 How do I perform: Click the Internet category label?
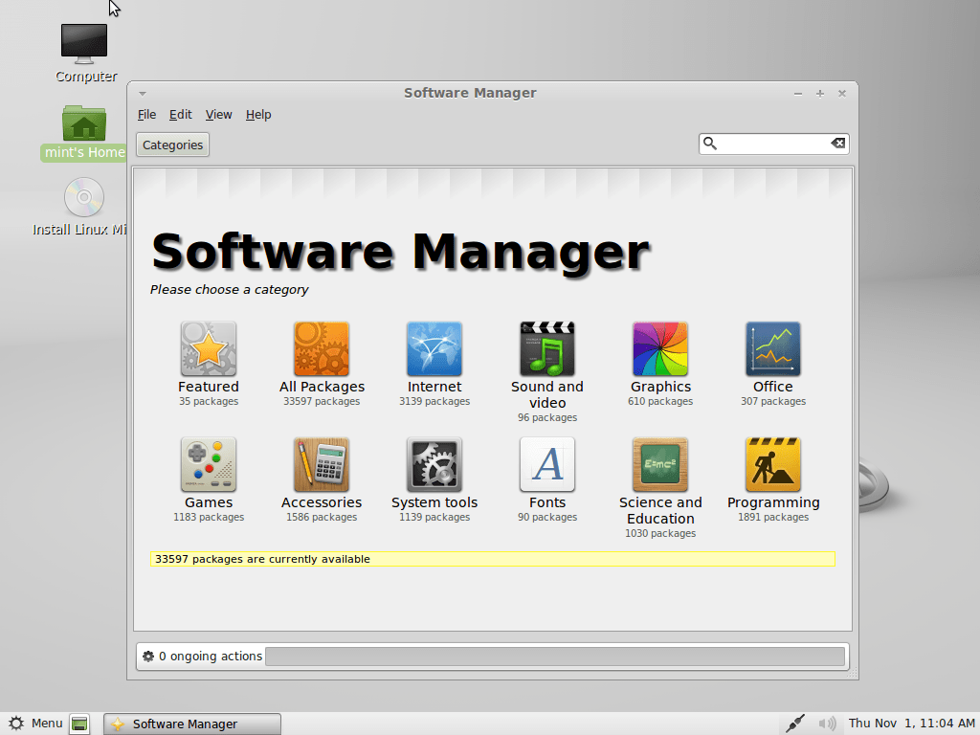[434, 387]
